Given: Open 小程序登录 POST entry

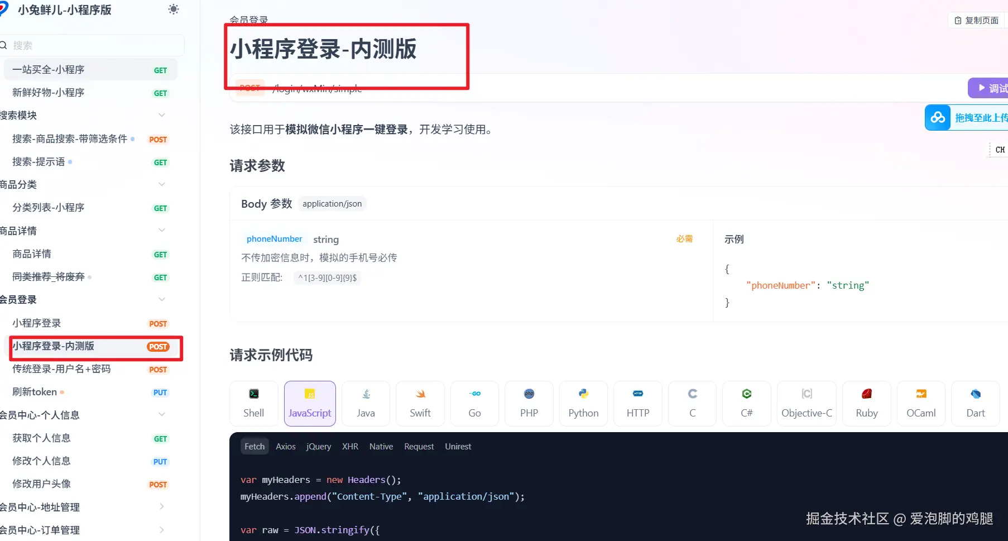Looking at the screenshot, I should click(90, 323).
